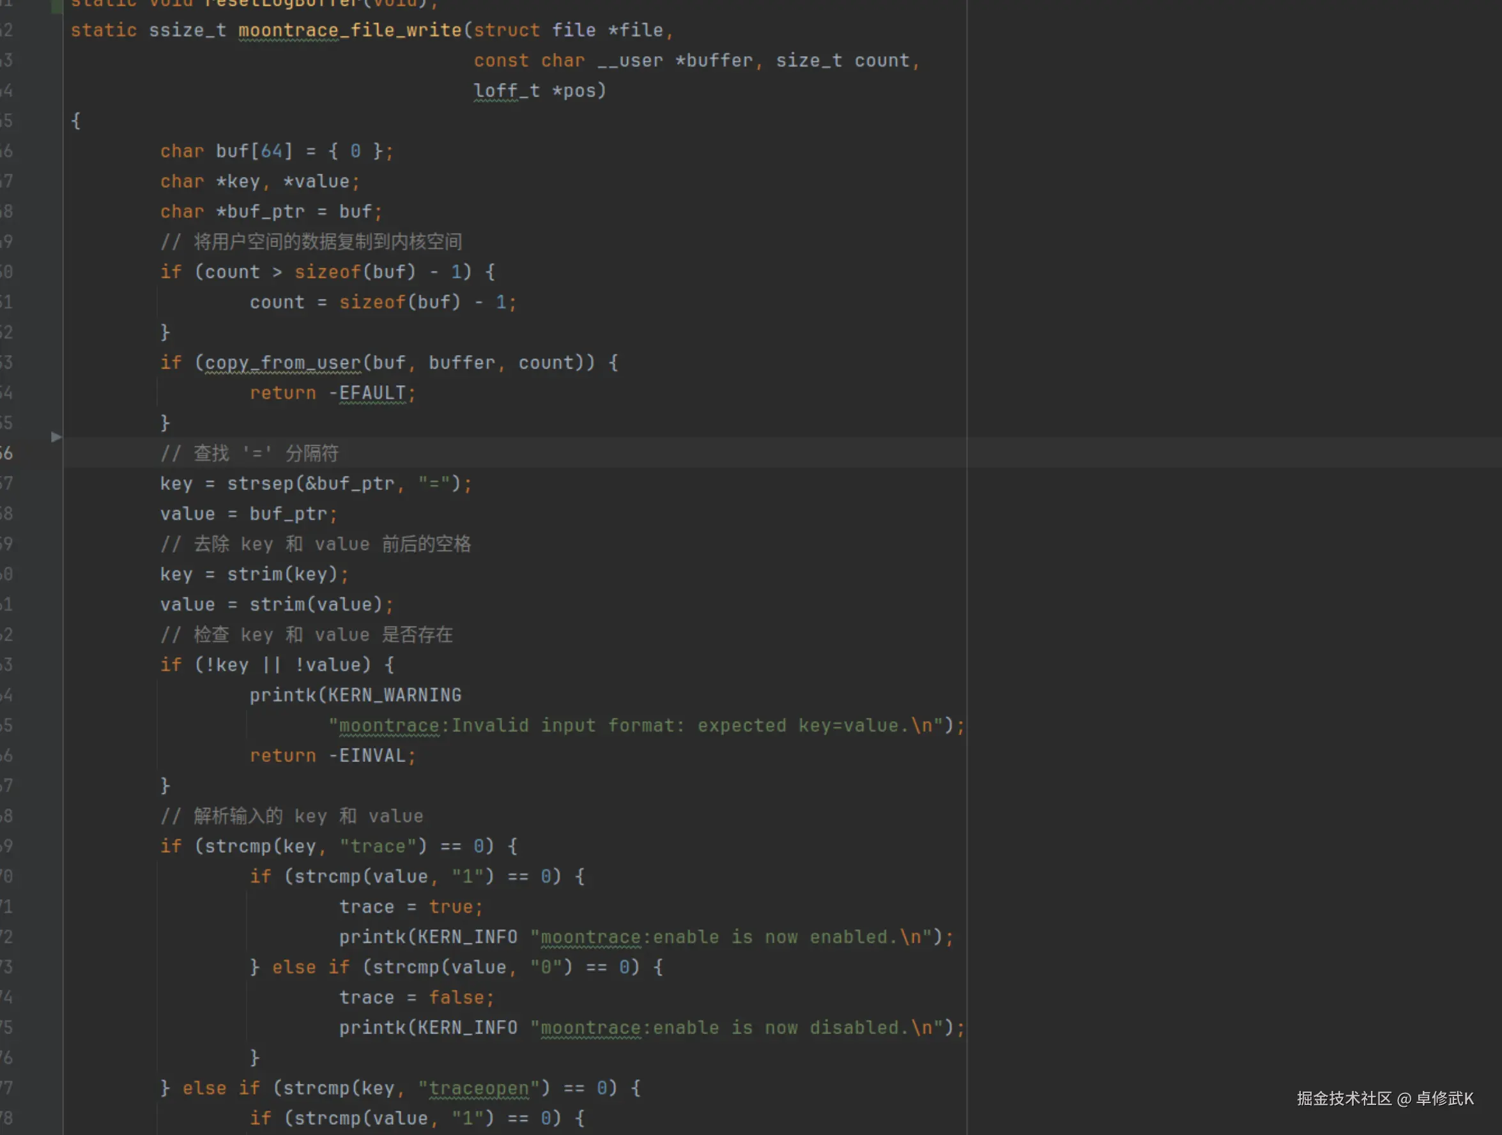
Task: Click the 'enable is now disabled' string
Action: (746, 1027)
